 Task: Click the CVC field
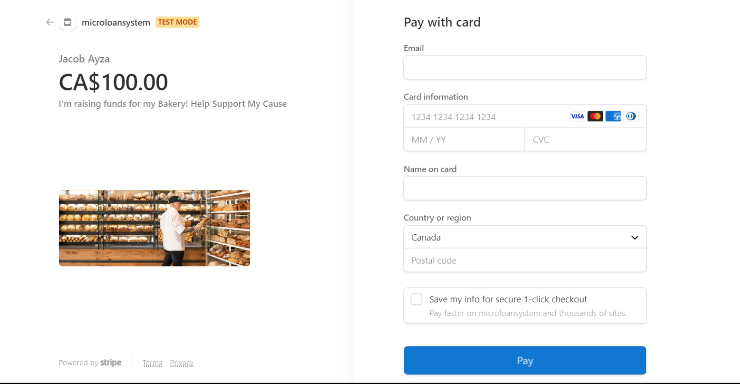[x=585, y=139]
